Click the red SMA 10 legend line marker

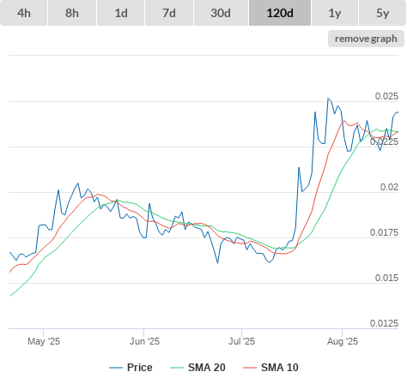(x=250, y=368)
